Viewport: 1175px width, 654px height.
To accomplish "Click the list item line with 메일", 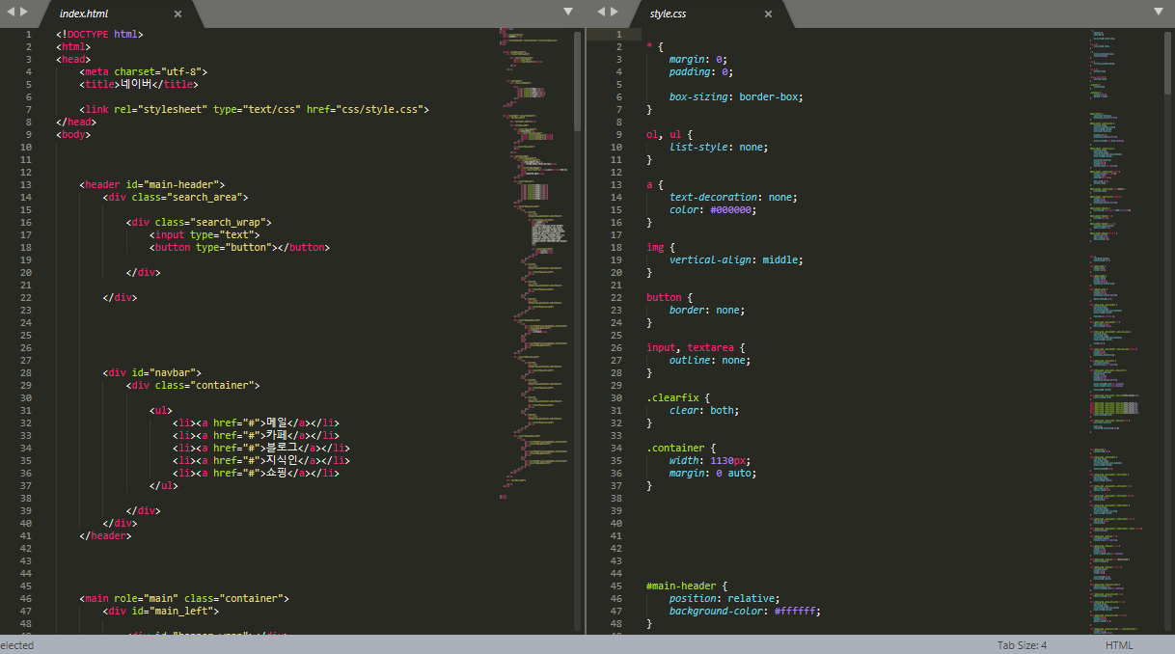I will (256, 422).
